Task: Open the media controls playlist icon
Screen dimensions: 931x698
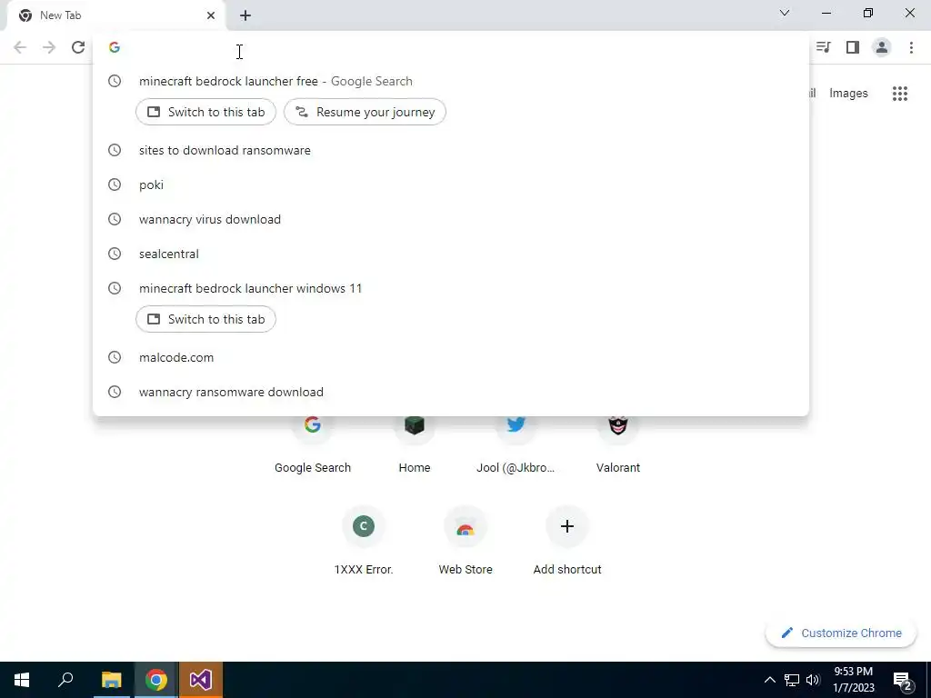Action: point(823,47)
